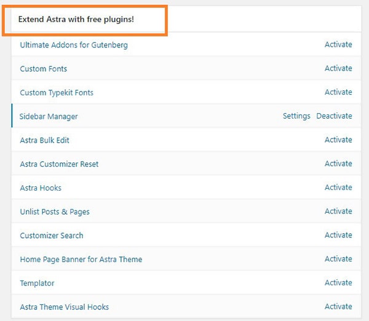Activate the Astra Hooks plugin
369x321 pixels.
coord(338,188)
